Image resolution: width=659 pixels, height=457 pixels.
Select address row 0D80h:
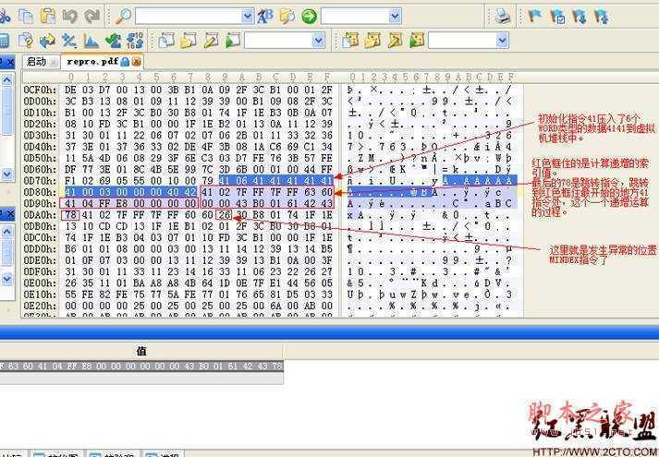40,192
